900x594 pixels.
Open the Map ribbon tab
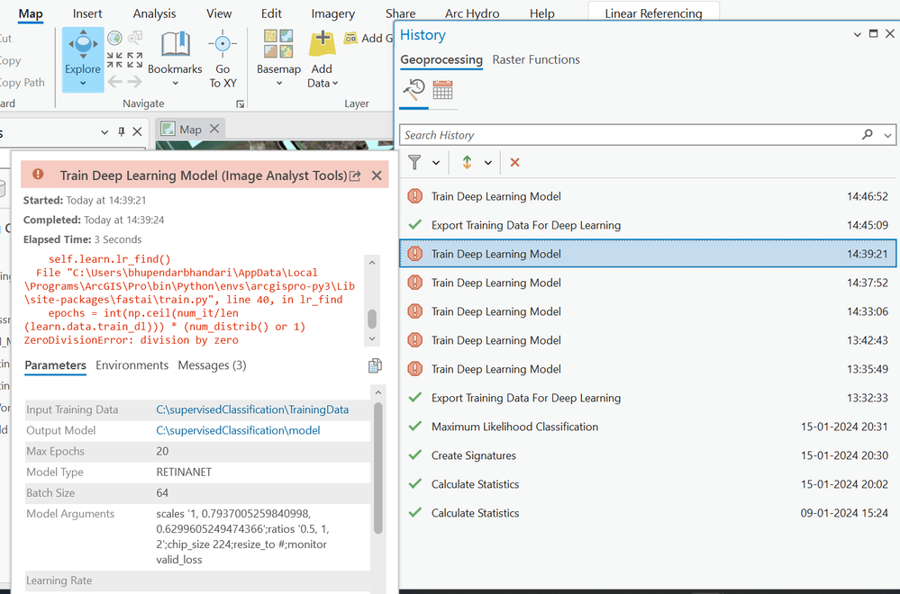pyautogui.click(x=31, y=13)
